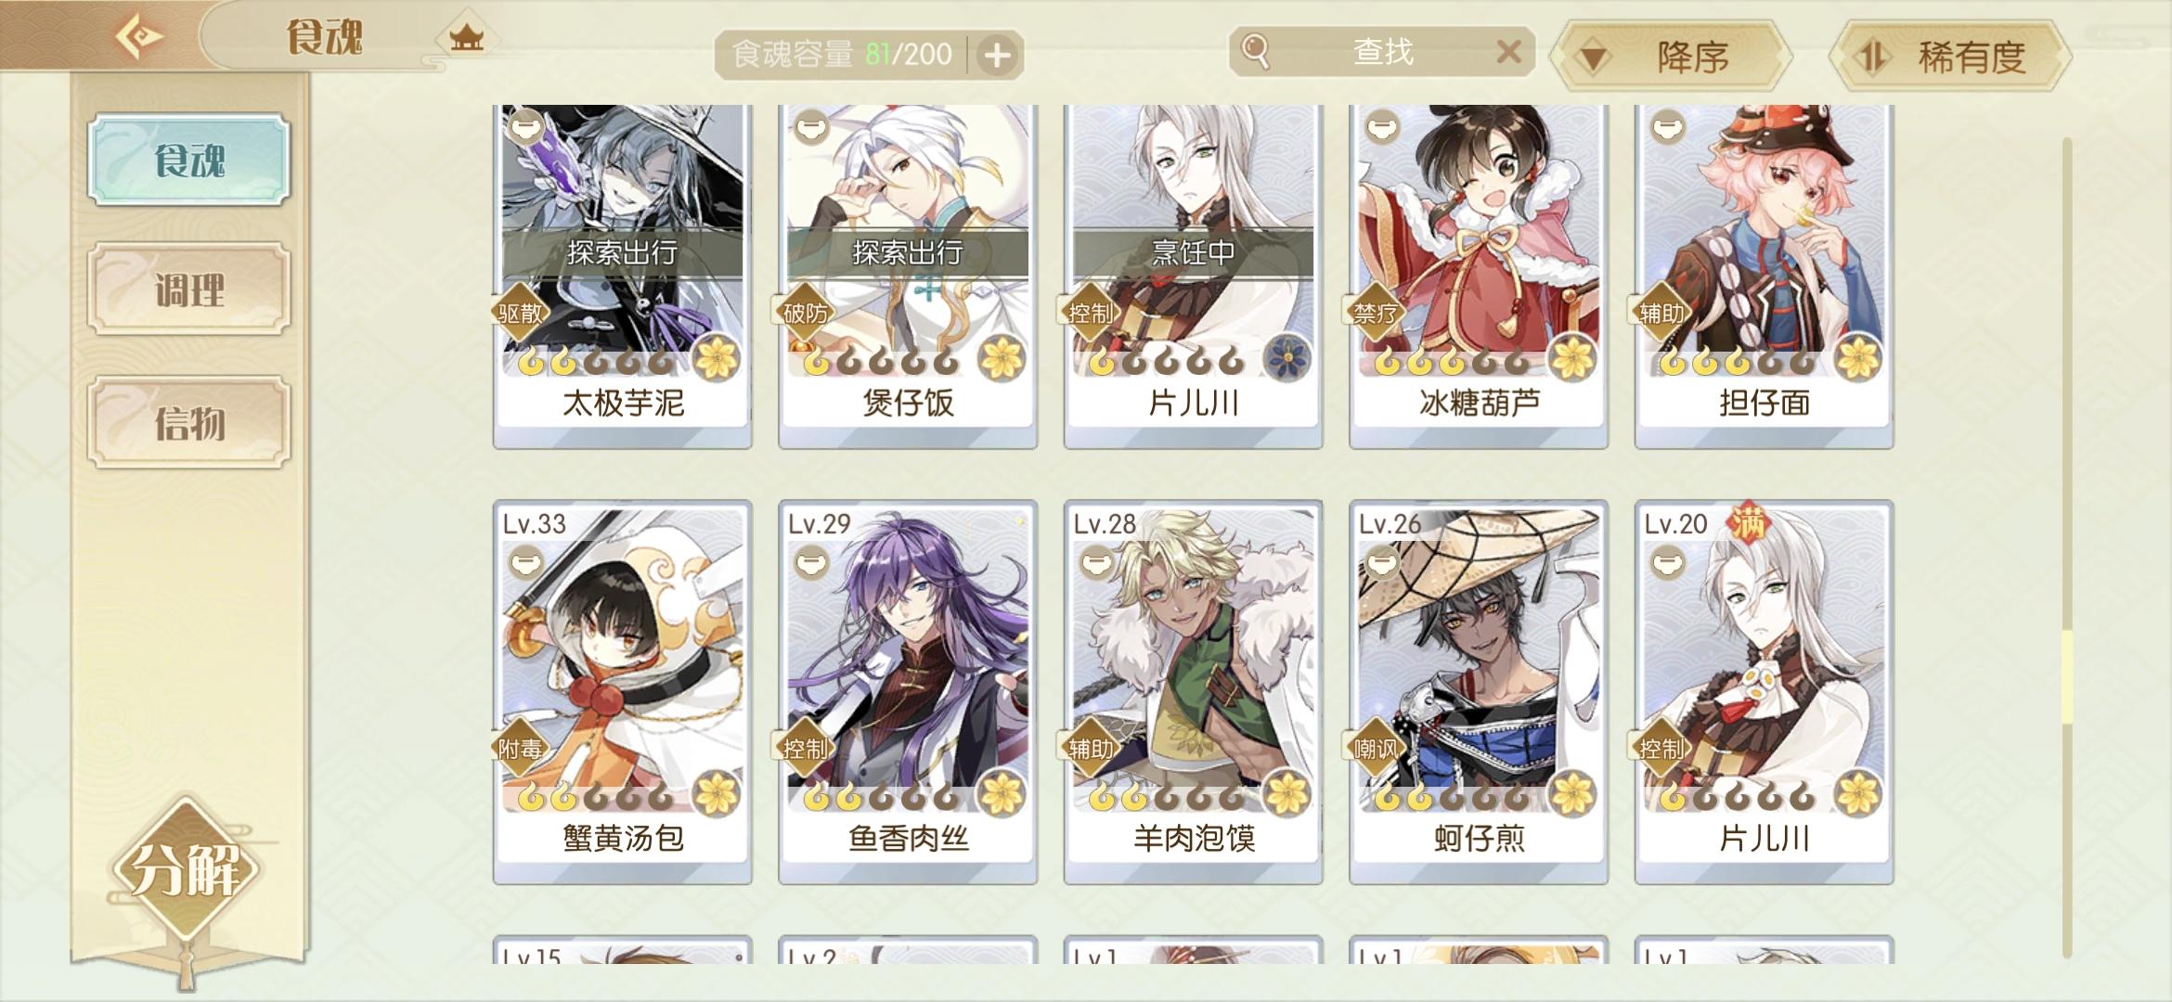Toggle bowl marker on 担仔面 card

pyautogui.click(x=1668, y=126)
